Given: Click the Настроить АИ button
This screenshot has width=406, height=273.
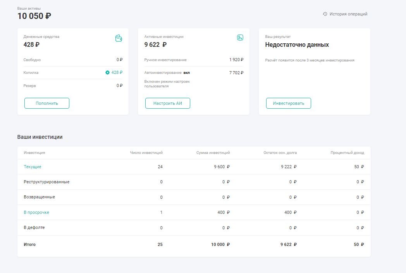Looking at the screenshot, I should coord(167,103).
